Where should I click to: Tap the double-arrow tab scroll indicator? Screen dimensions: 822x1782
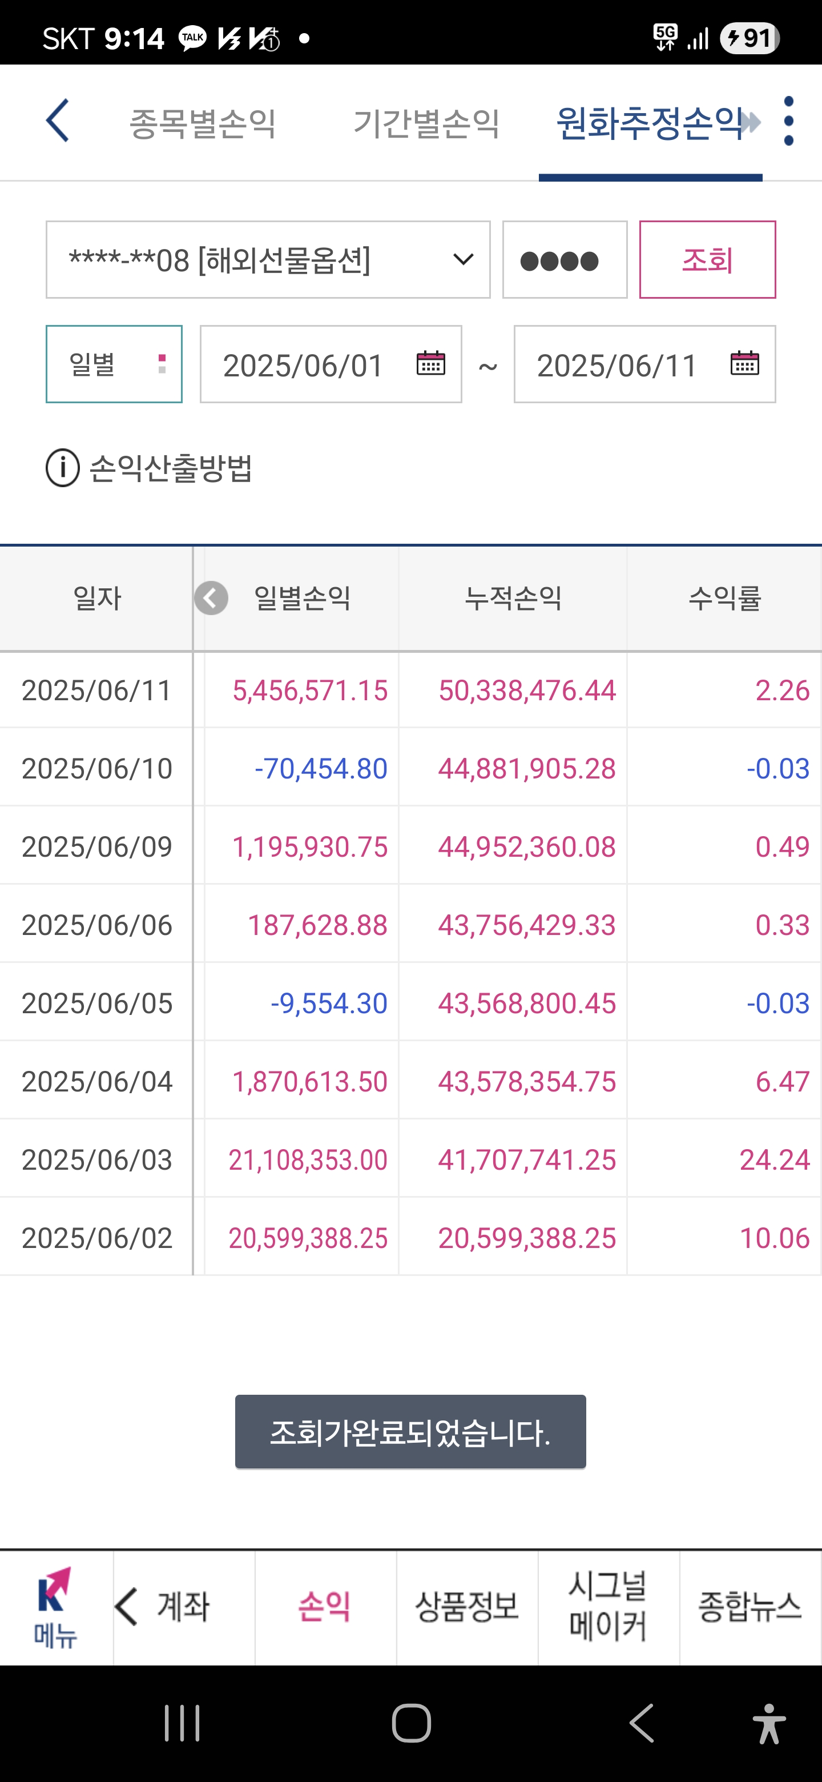point(751,122)
